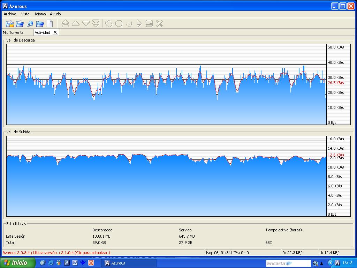
Task: Click the 16:13 taskbar clock
Action: 348,263
